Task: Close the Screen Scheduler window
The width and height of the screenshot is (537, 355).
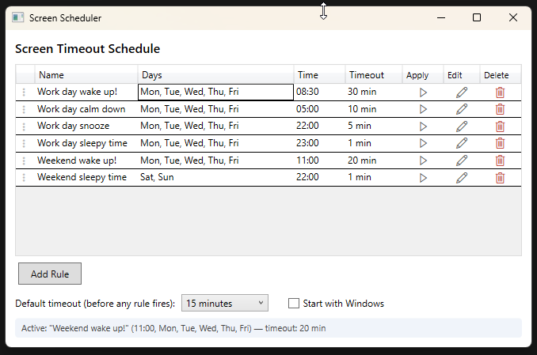Action: pyautogui.click(x=513, y=17)
